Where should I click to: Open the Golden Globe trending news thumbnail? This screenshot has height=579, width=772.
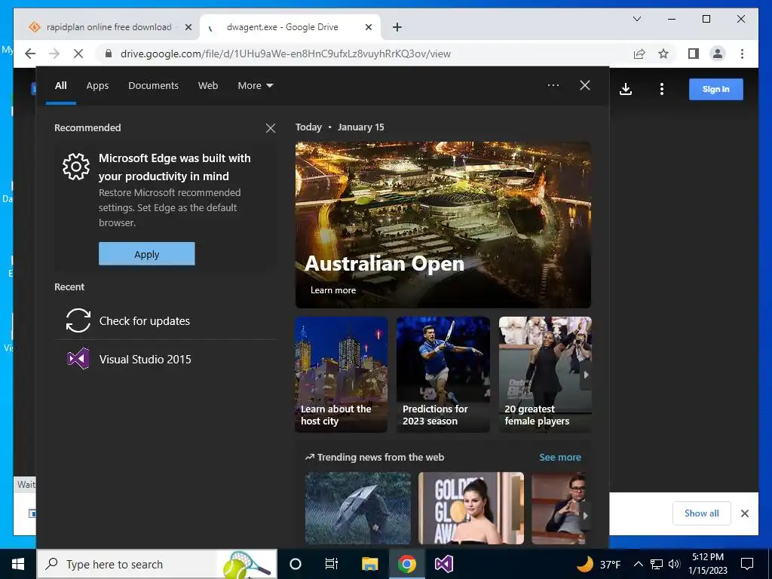(x=471, y=508)
